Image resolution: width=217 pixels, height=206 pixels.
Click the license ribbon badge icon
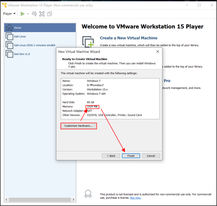pyautogui.click(x=88, y=194)
